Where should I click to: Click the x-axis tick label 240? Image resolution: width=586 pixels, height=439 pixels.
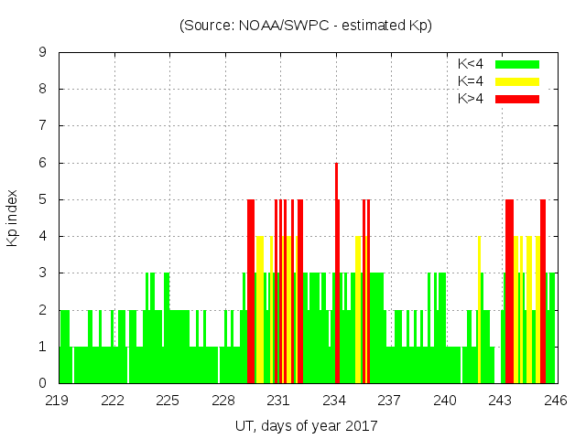446,401
